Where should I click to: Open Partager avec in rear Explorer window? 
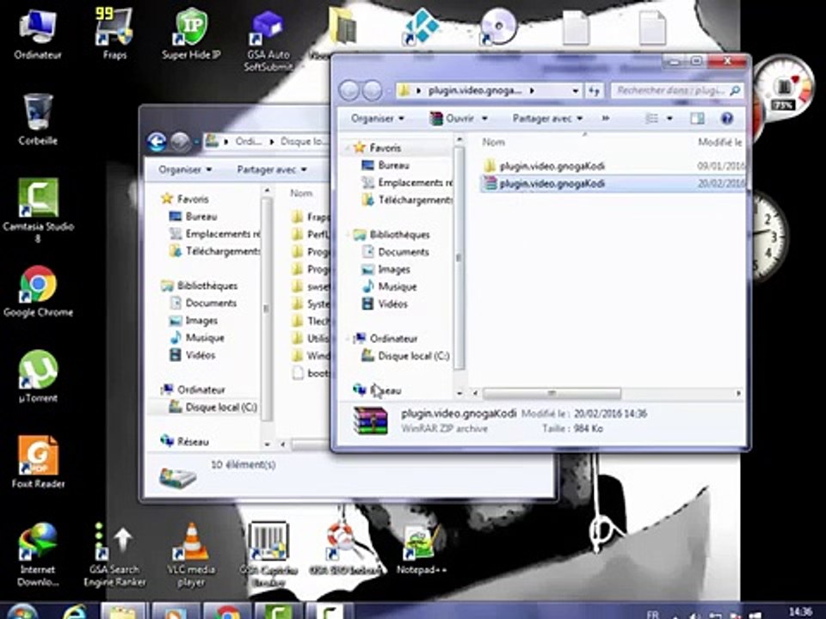[272, 169]
